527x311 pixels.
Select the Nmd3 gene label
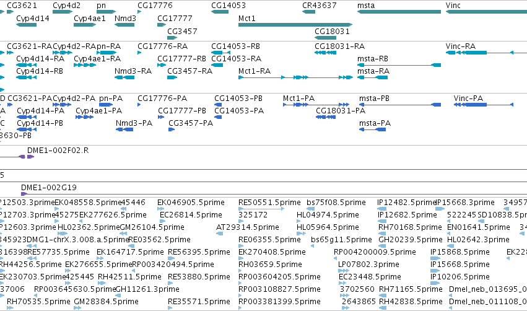(125, 19)
